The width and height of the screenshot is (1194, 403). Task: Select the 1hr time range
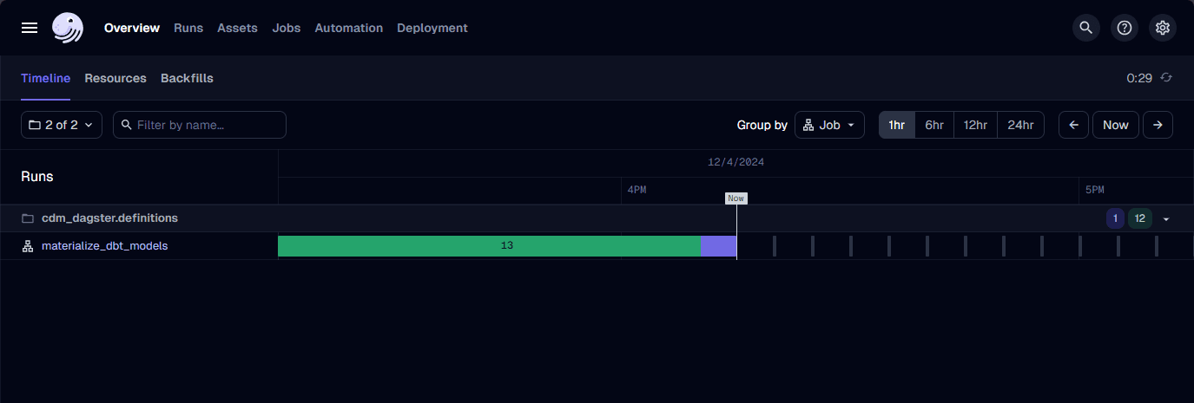pos(897,125)
